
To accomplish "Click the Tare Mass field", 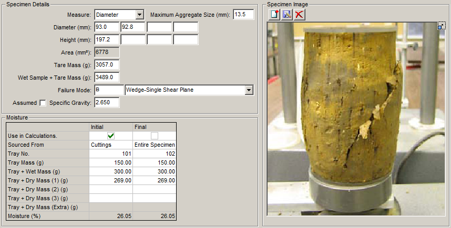I will 107,65.
